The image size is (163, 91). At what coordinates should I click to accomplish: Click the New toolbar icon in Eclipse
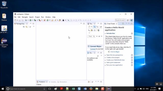[x=15, y=20]
